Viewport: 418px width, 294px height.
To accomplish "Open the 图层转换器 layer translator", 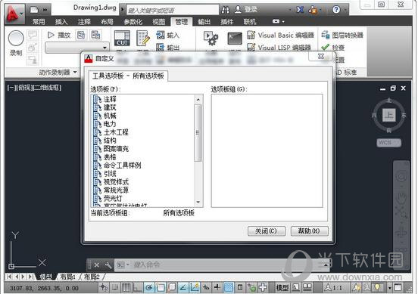I will (342, 35).
